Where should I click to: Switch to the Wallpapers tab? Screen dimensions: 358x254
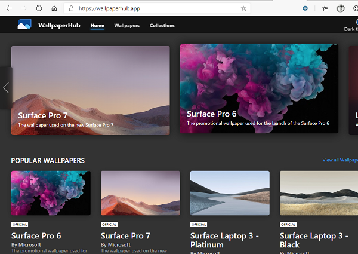[126, 26]
